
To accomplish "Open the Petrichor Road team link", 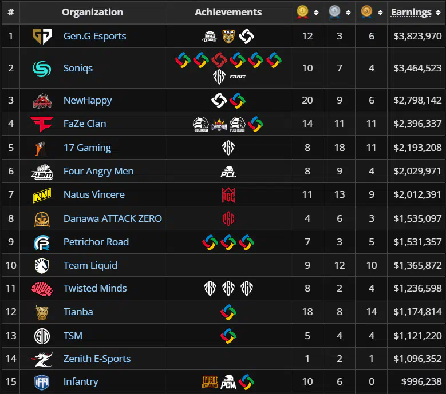I will click(96, 242).
